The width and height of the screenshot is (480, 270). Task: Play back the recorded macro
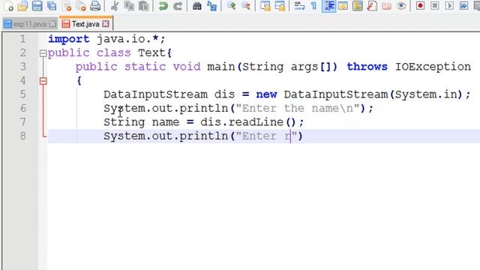coord(449,6)
